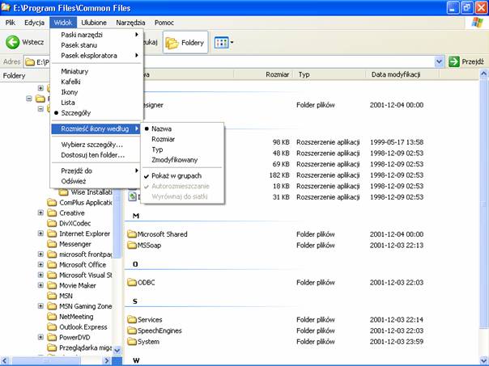Click the green Przejdź go arrow icon

454,61
